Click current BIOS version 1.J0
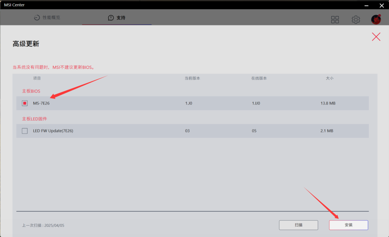This screenshot has height=237, width=389. pos(188,103)
